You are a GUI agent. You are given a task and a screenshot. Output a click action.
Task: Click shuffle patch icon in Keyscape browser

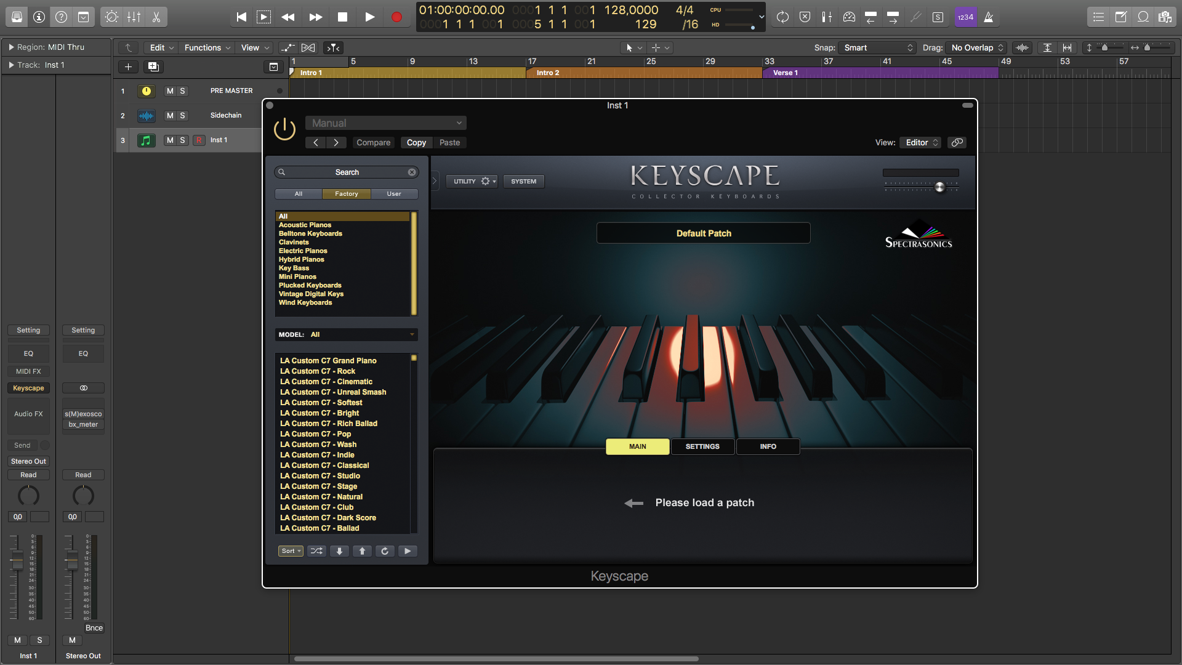(x=316, y=551)
